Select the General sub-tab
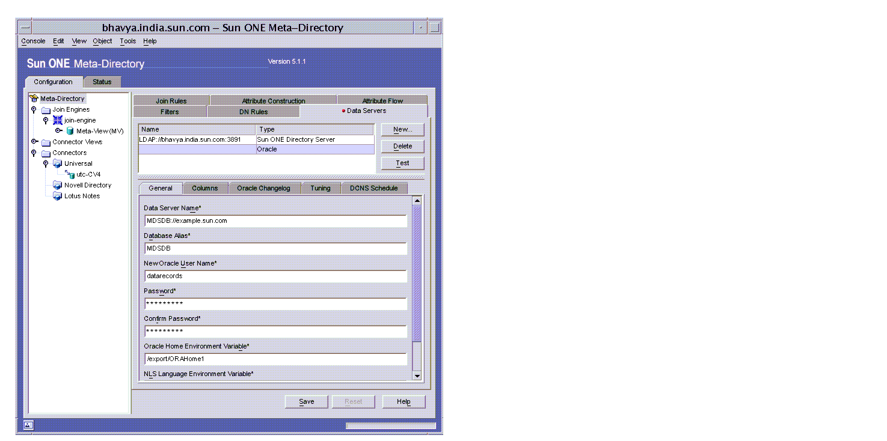The image size is (887, 441). 161,188
